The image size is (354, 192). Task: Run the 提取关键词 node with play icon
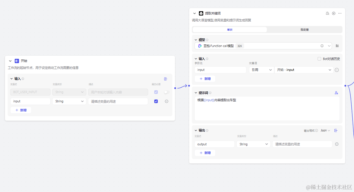pyautogui.click(x=333, y=13)
